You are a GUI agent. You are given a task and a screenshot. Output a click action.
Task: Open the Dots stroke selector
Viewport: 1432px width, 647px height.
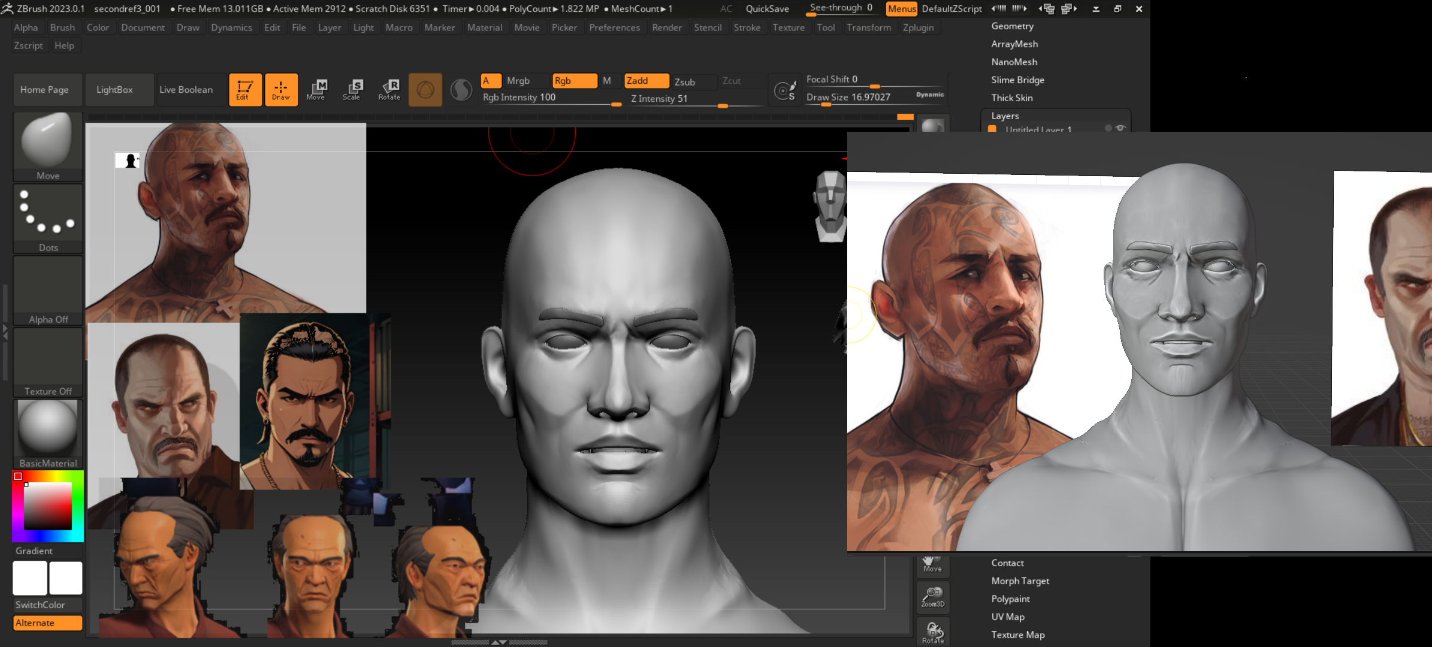click(47, 217)
